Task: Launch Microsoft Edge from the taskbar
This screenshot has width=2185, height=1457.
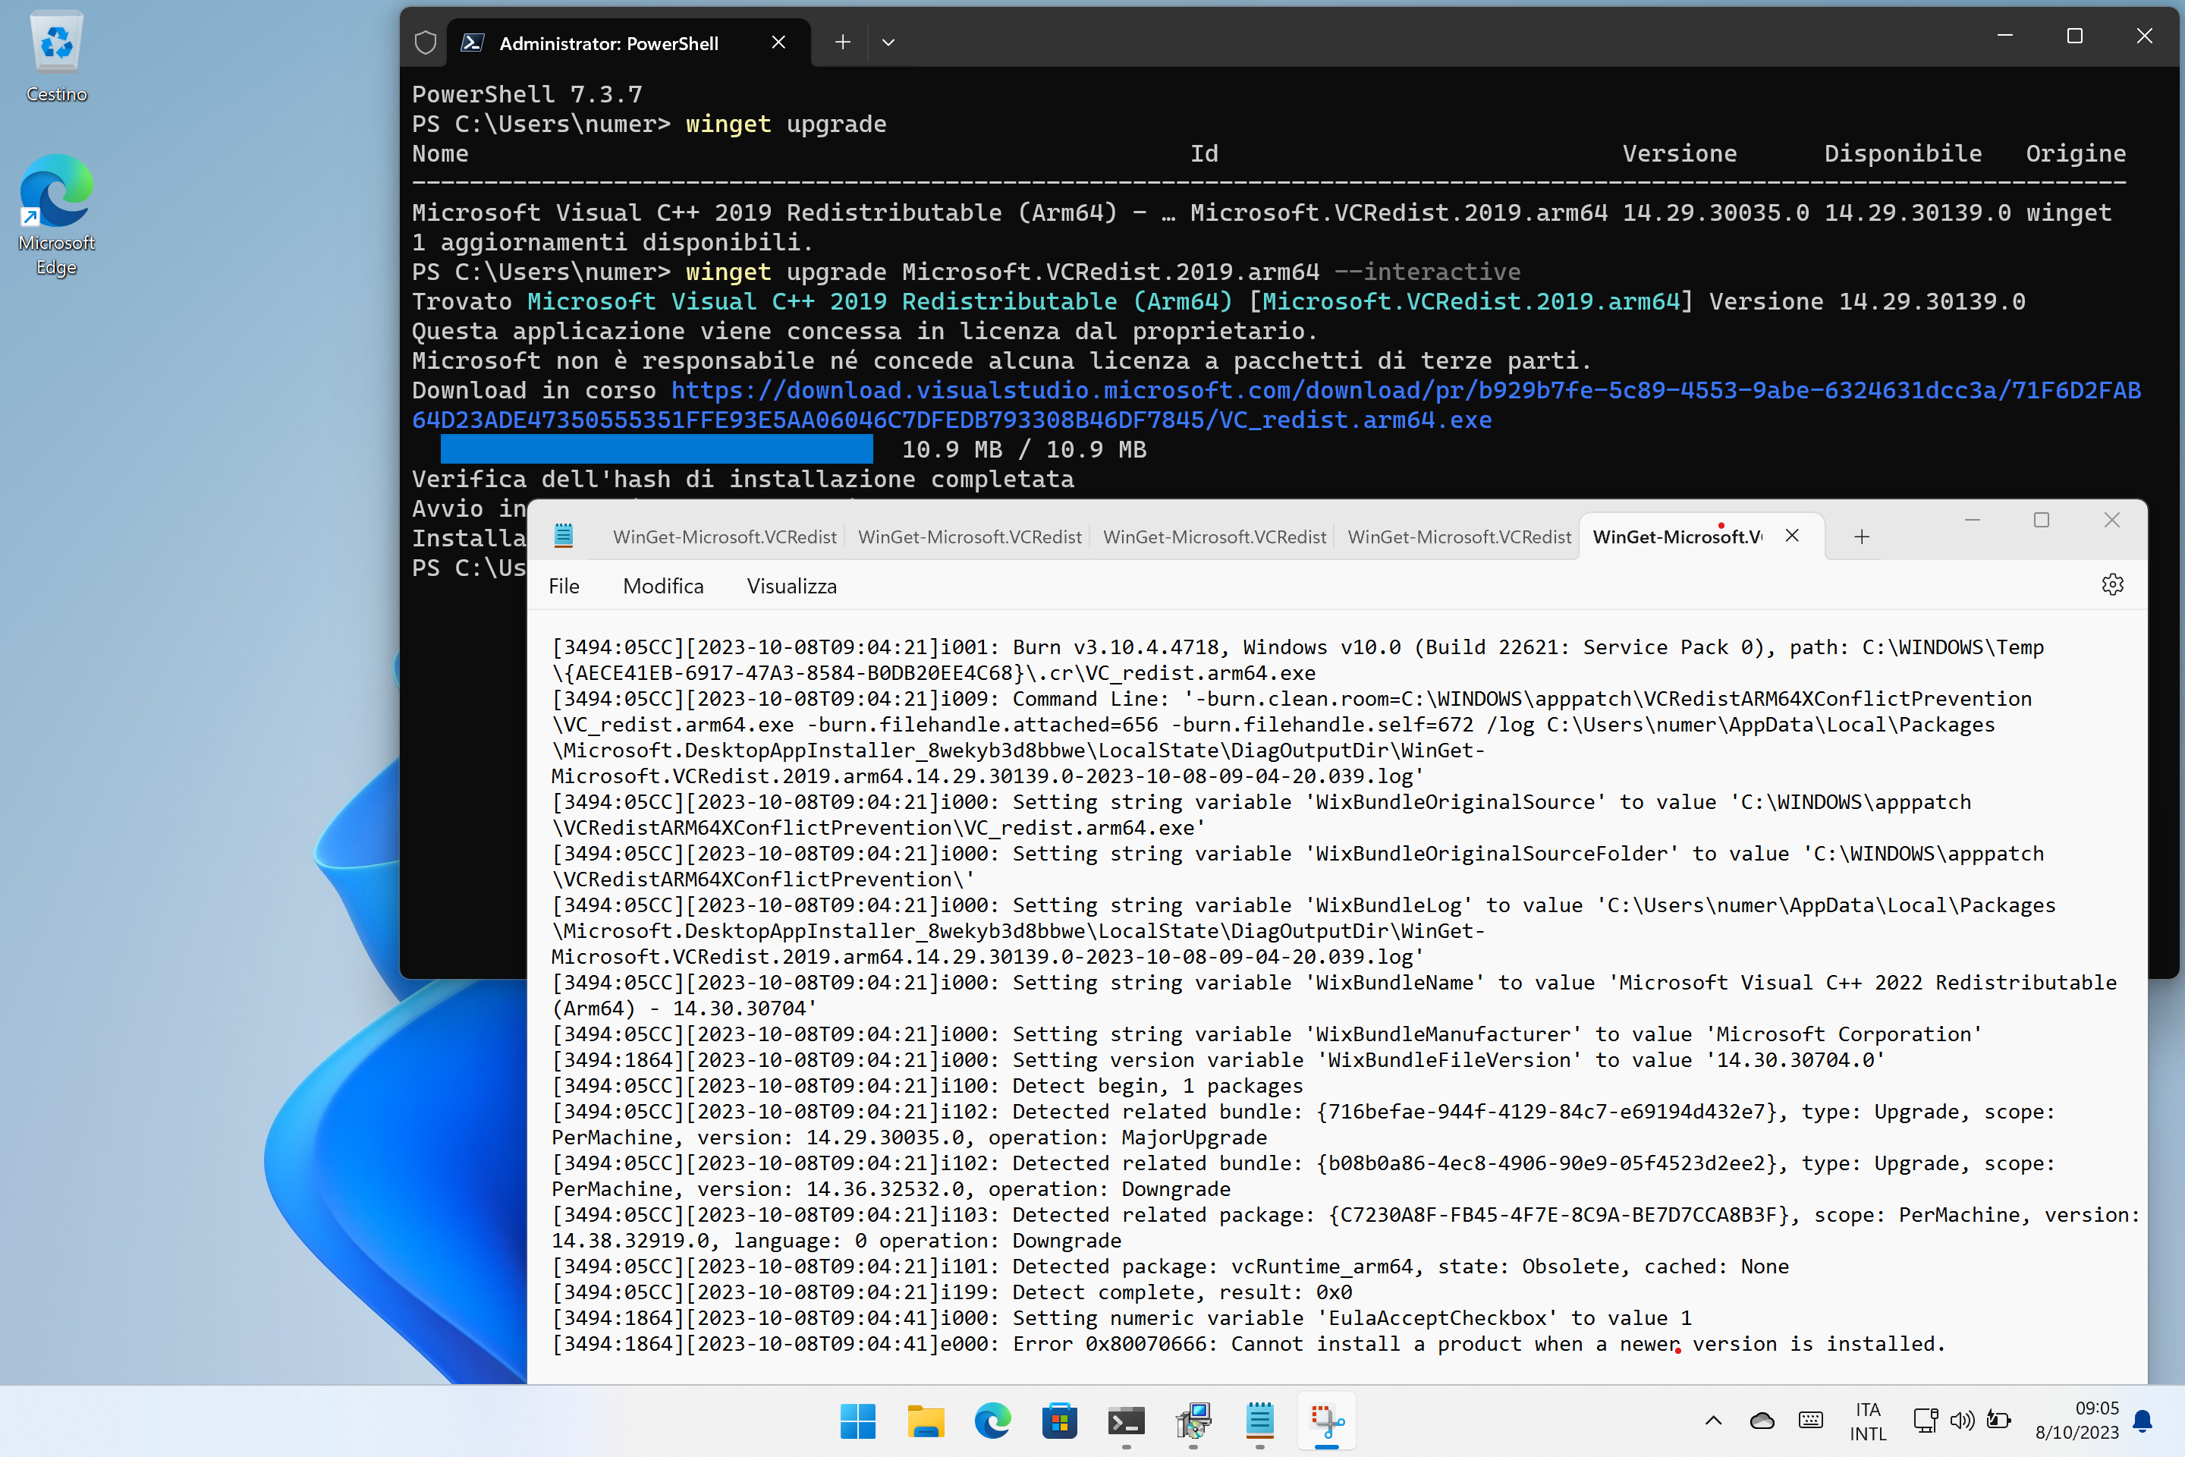Action: 992,1421
